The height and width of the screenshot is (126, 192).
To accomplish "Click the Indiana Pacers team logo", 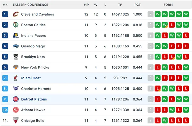I will coord(16,35).
